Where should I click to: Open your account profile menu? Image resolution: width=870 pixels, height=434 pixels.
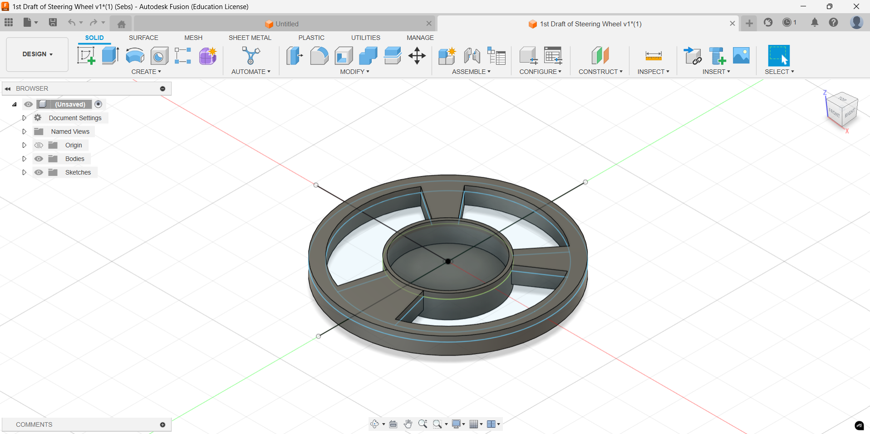tap(857, 22)
